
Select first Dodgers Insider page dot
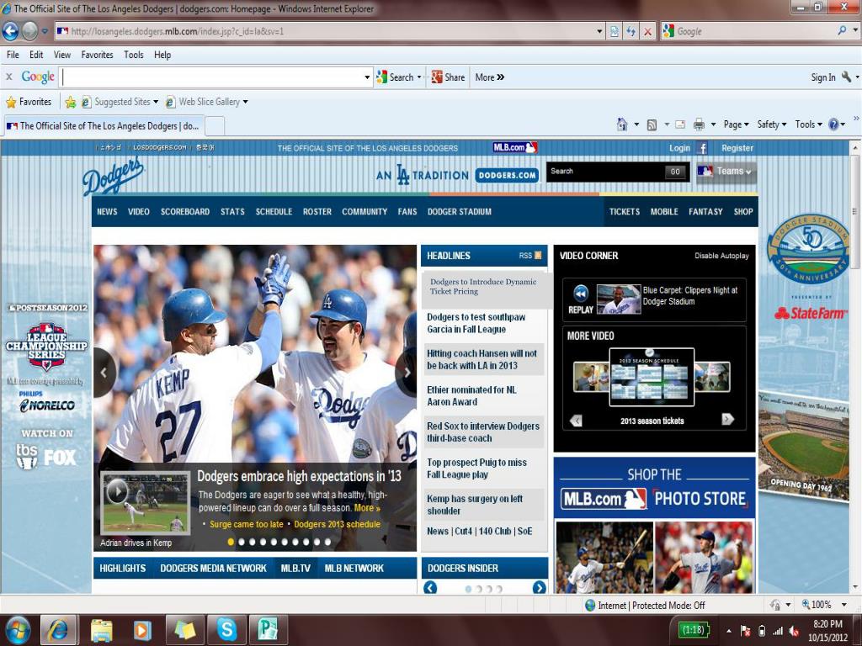click(x=468, y=589)
